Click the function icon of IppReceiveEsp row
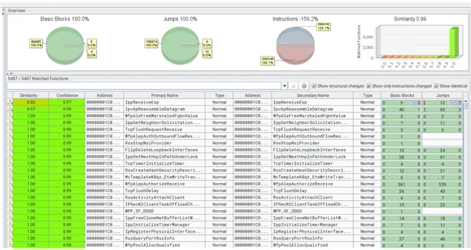Image resolution: width=471 pixels, height=250 pixels. tap(10, 102)
